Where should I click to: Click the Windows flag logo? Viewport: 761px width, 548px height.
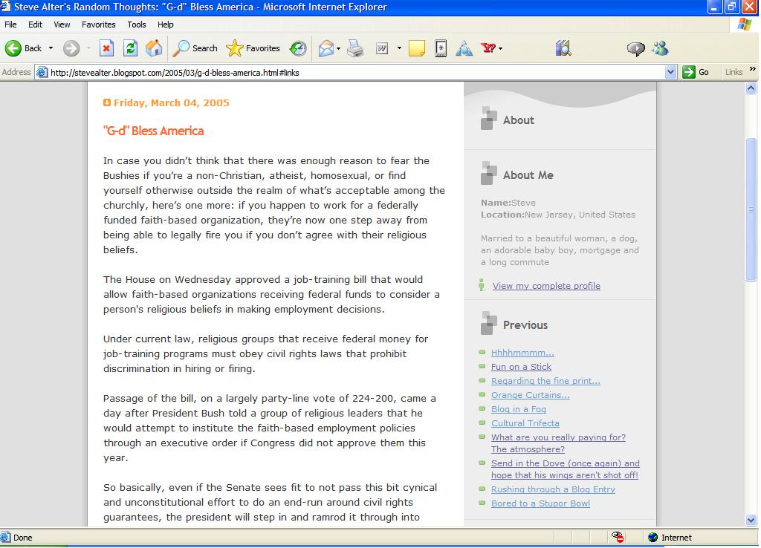coord(745,25)
